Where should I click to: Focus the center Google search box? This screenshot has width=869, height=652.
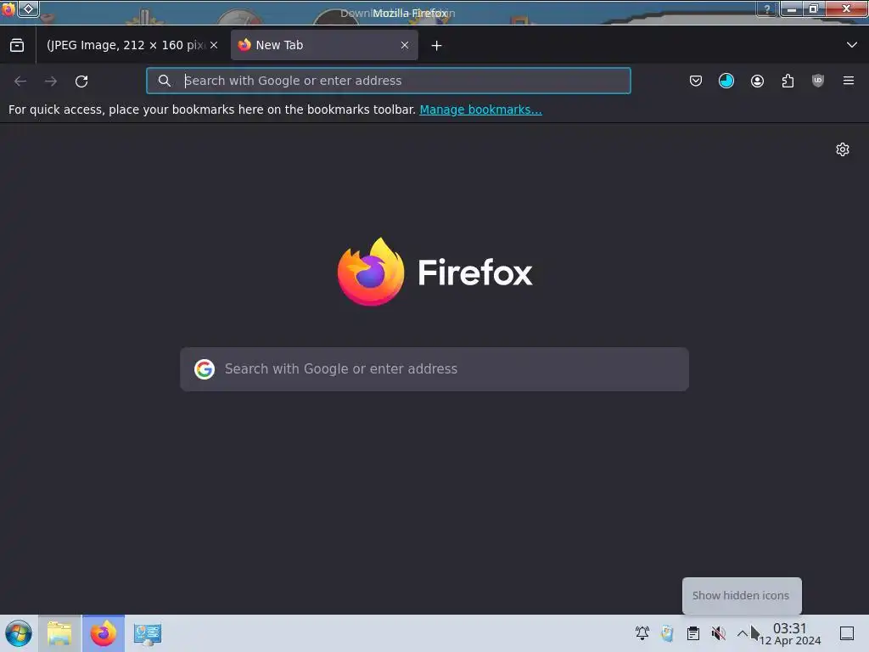tap(434, 369)
